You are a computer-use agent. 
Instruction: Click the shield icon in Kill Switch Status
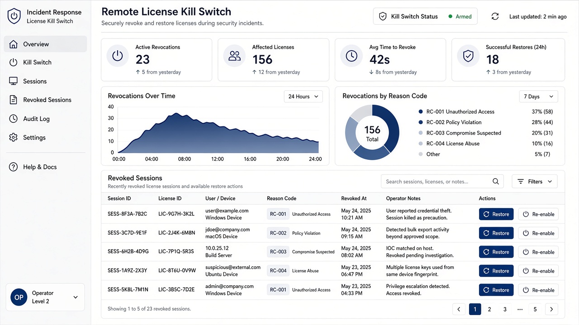pyautogui.click(x=383, y=16)
